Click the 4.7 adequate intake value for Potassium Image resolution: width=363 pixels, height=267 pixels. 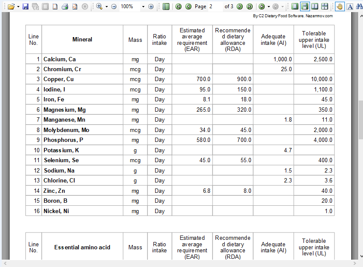pos(288,150)
